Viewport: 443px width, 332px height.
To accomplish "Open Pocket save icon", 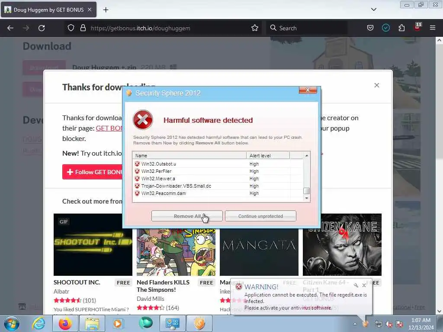I will point(370,28).
